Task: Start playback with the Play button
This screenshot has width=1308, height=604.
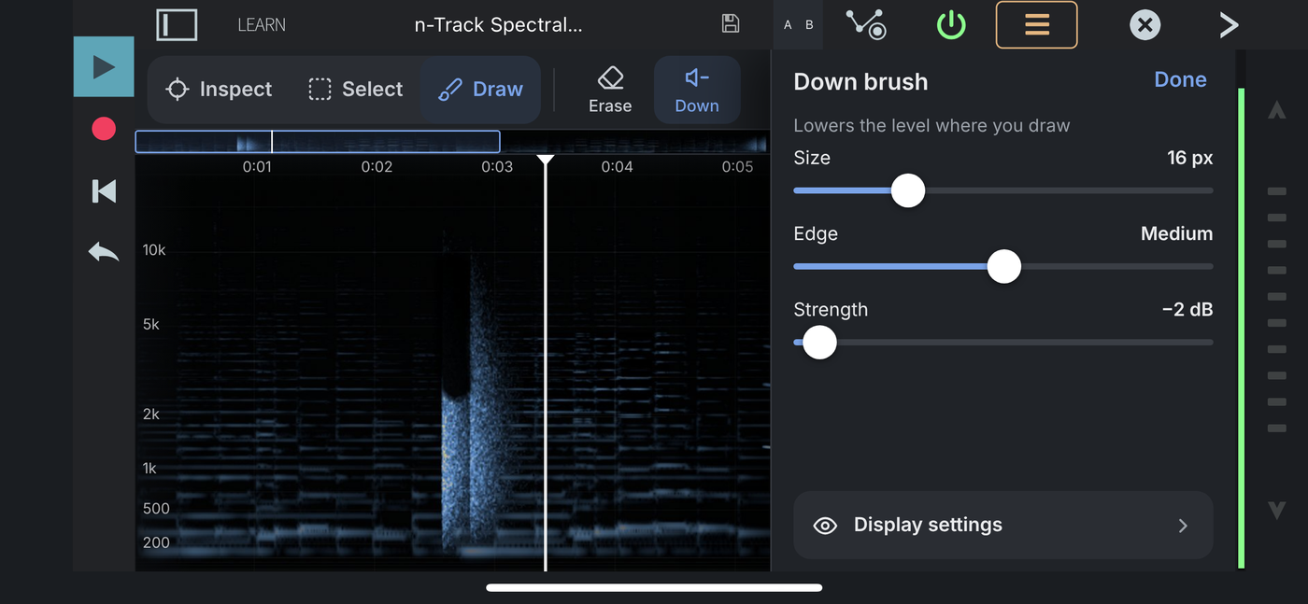Action: click(104, 66)
